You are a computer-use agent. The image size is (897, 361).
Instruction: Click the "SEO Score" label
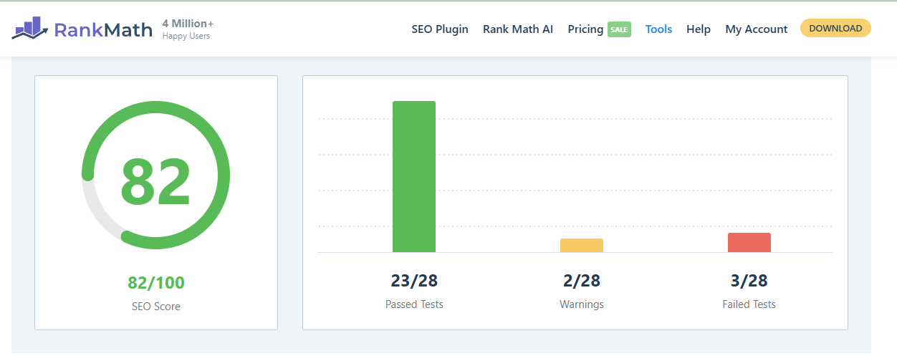coord(156,307)
